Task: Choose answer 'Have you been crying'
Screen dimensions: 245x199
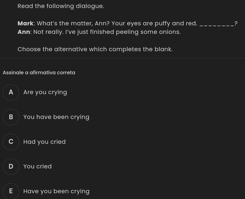Action: pyautogui.click(x=56, y=191)
